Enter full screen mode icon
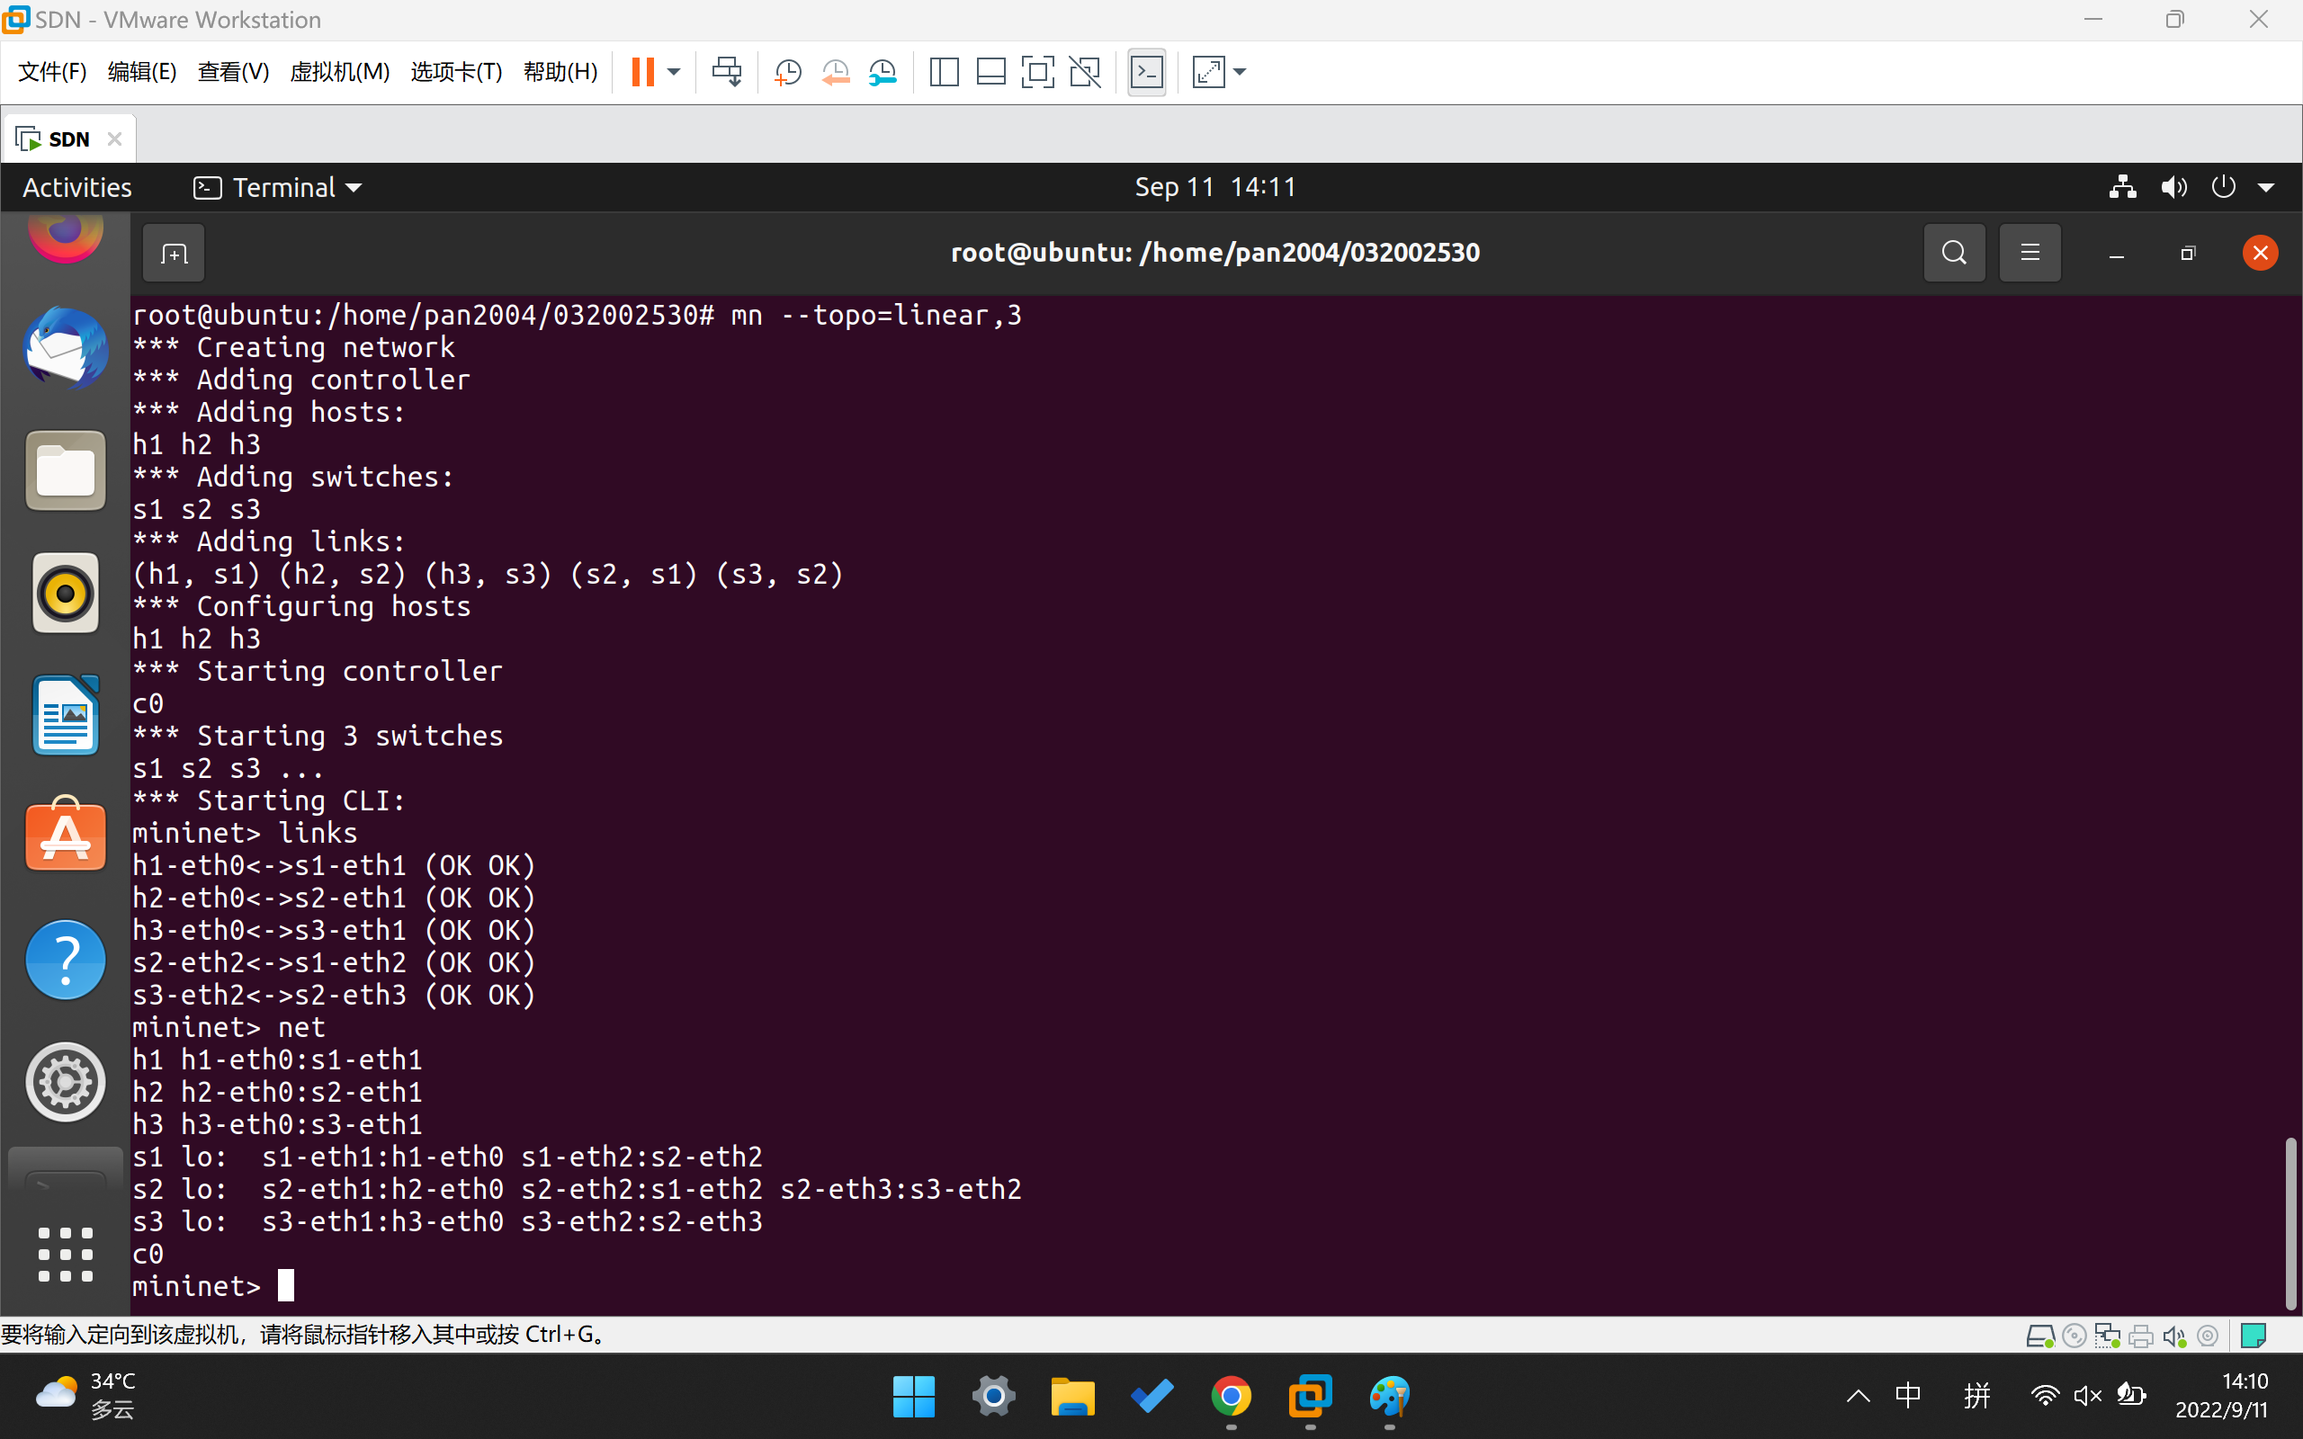 pos(1037,71)
